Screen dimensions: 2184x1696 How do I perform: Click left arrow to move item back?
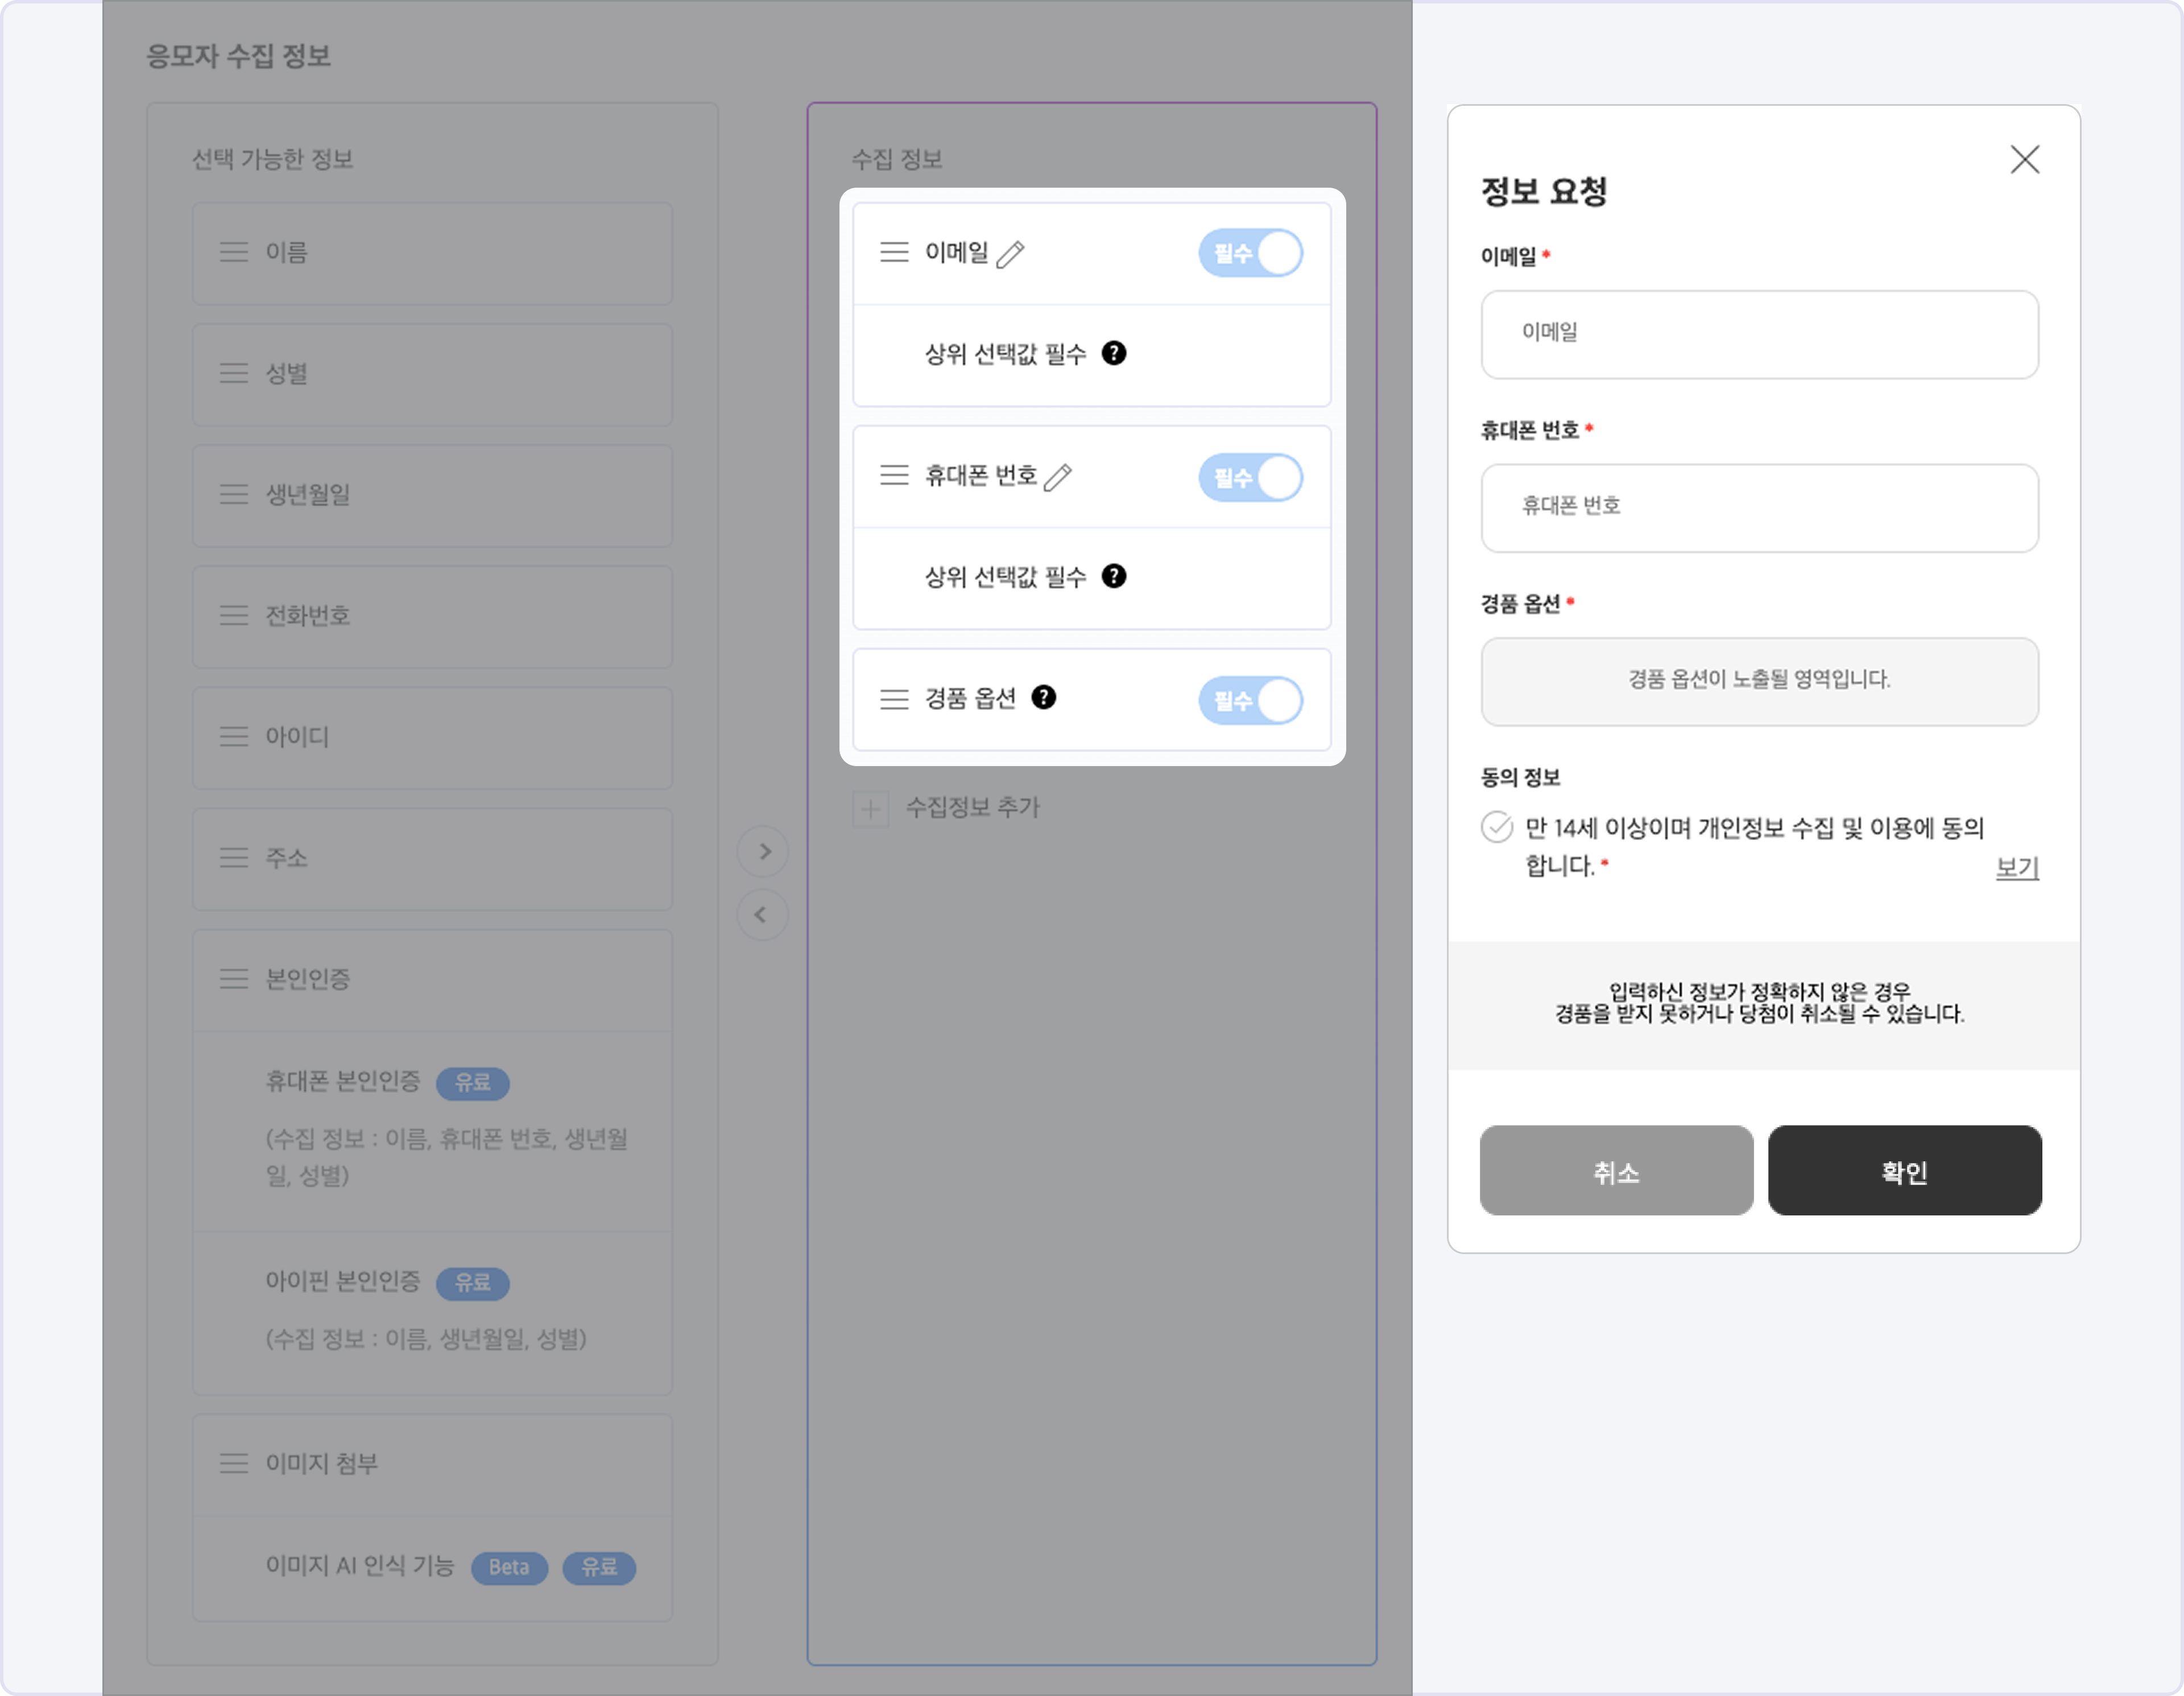pos(763,915)
